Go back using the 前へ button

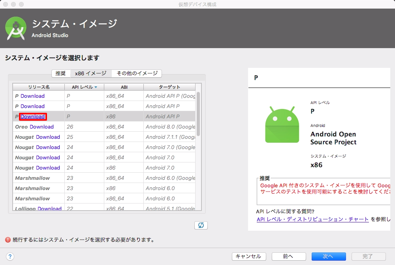(289, 256)
